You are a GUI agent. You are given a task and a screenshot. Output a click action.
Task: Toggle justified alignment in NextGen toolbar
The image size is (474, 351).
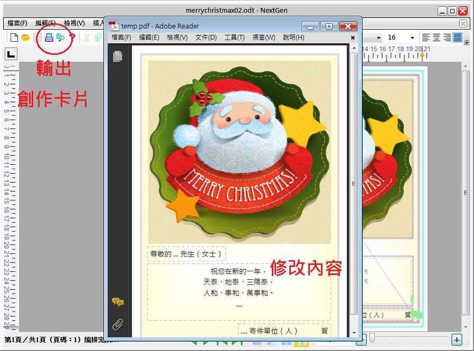click(x=458, y=37)
